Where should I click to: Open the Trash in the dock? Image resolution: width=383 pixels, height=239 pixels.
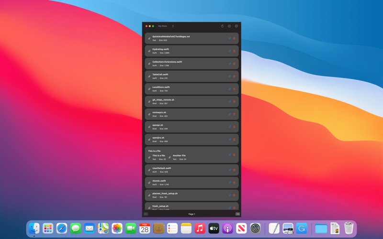tap(349, 228)
